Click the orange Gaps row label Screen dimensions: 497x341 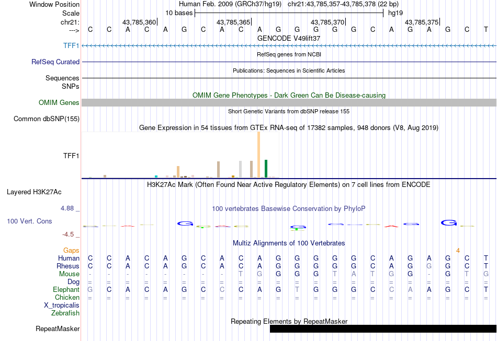click(x=71, y=251)
